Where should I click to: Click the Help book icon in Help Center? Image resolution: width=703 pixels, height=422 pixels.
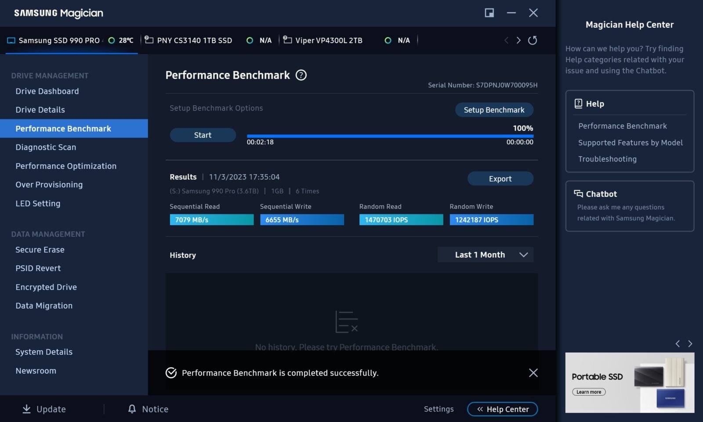[x=578, y=104]
